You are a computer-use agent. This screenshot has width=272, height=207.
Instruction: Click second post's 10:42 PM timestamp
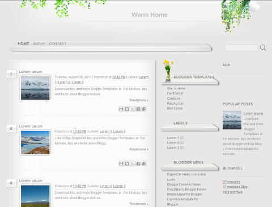(x=79, y=131)
